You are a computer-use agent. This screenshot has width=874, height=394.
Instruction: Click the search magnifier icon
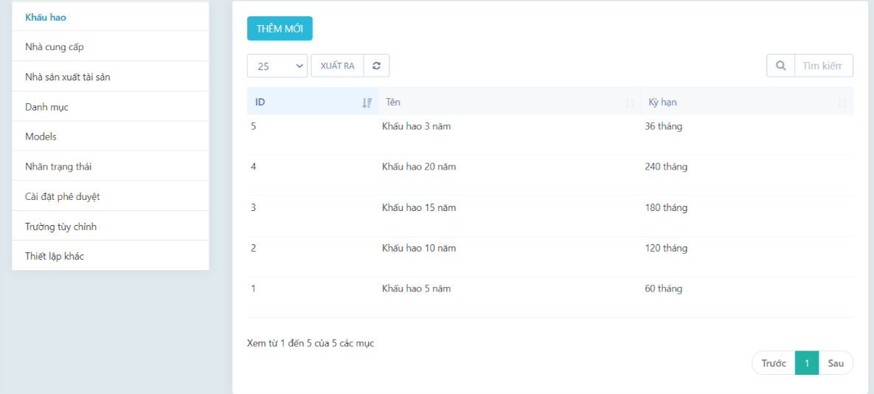780,66
